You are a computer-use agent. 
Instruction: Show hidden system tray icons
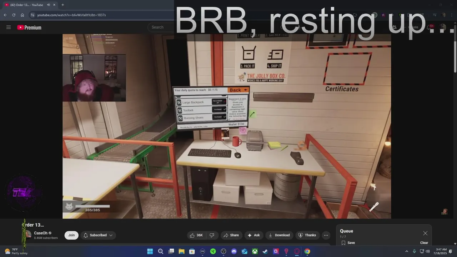point(406,251)
